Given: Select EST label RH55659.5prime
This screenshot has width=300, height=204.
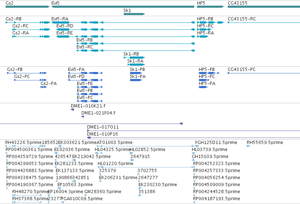Looking at the screenshot, I should [x=265, y=143].
